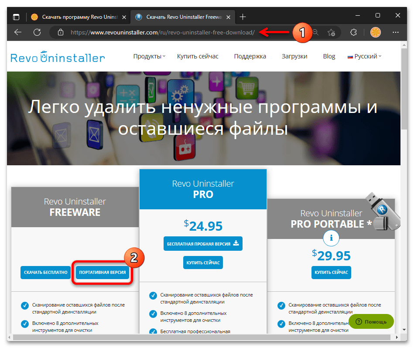Image resolution: width=414 pixels, height=348 pixels.
Task: Click the PRO PORTABLE card heading
Action: click(x=331, y=219)
